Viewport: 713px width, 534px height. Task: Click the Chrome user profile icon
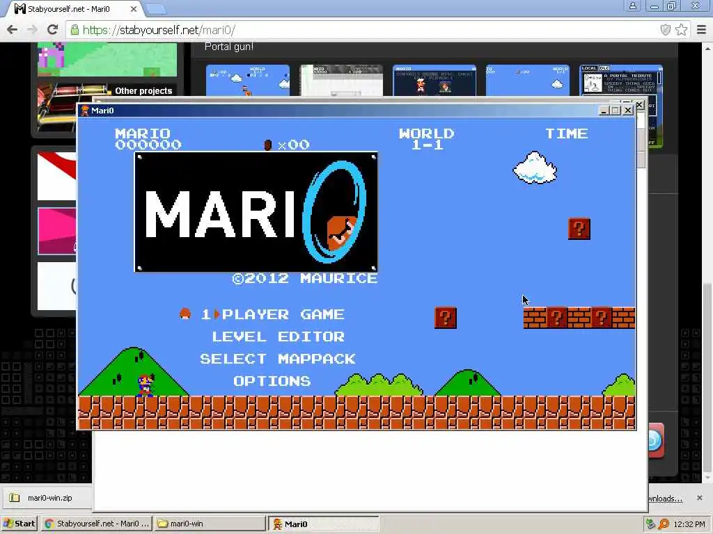coord(632,6)
